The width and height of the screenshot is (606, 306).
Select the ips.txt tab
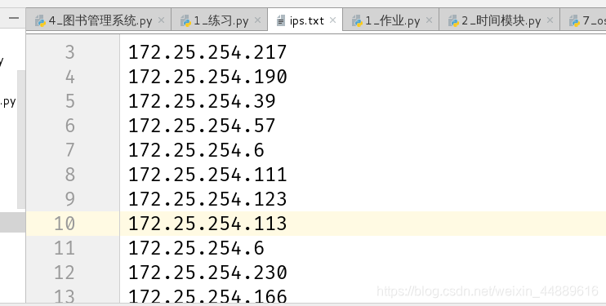click(x=305, y=20)
